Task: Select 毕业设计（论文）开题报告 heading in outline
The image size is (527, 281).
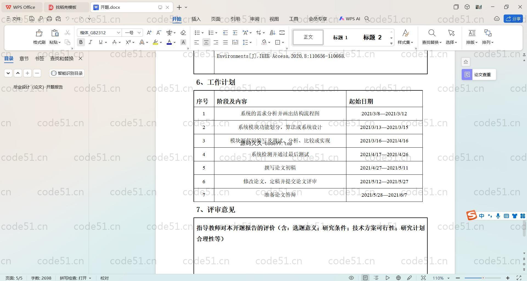Action: [38, 87]
